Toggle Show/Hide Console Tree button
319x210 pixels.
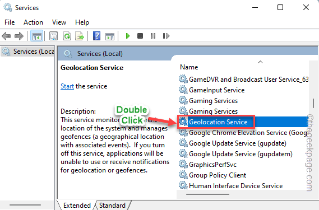[x=37, y=36]
